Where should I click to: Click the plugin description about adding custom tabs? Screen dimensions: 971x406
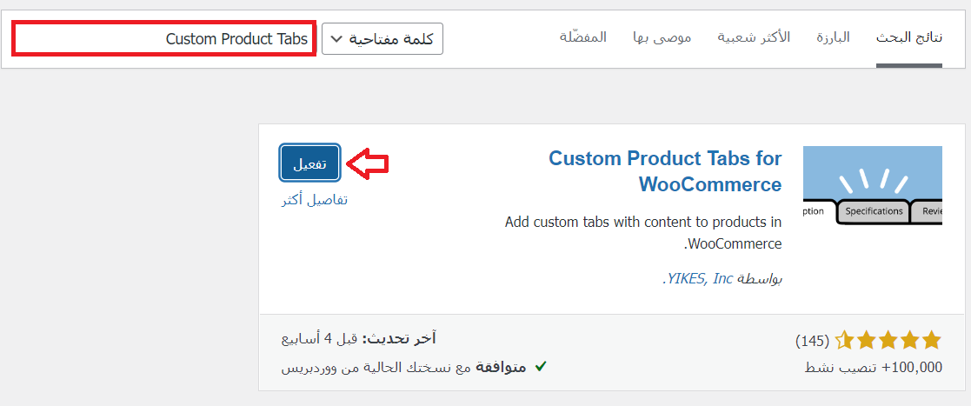643,232
